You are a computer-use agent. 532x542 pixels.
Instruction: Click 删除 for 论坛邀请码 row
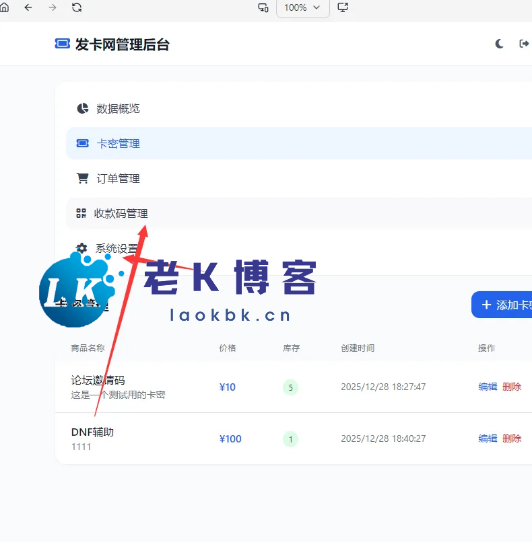[512, 387]
